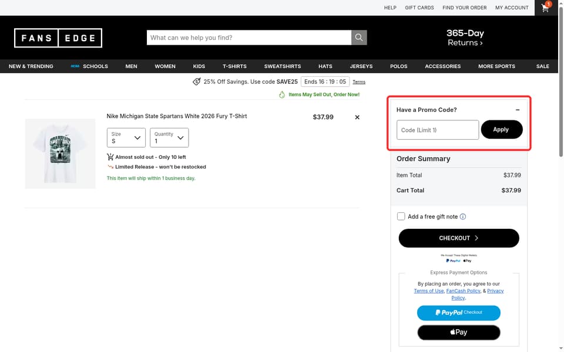
Task: Open the ACCESSORIES menu
Action: point(443,66)
